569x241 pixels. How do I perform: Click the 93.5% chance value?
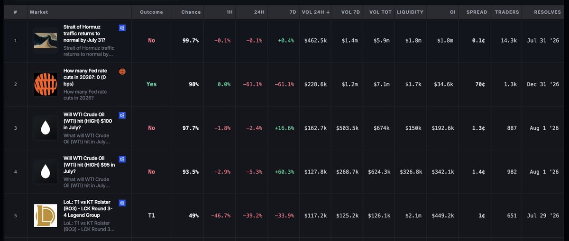click(191, 172)
